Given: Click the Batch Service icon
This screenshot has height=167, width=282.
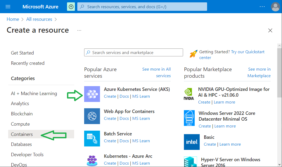Looking at the screenshot, I should click(92, 139).
